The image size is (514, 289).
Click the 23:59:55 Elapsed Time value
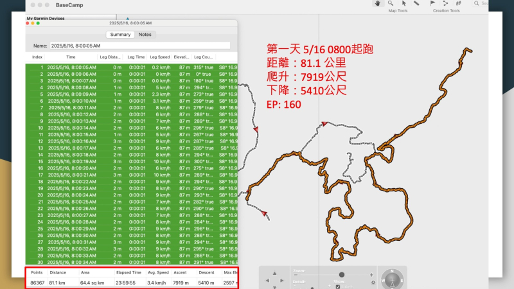[125, 283]
